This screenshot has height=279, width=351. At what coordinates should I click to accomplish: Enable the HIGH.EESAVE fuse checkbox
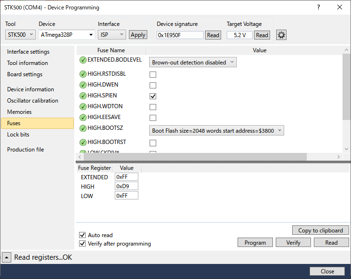point(153,118)
